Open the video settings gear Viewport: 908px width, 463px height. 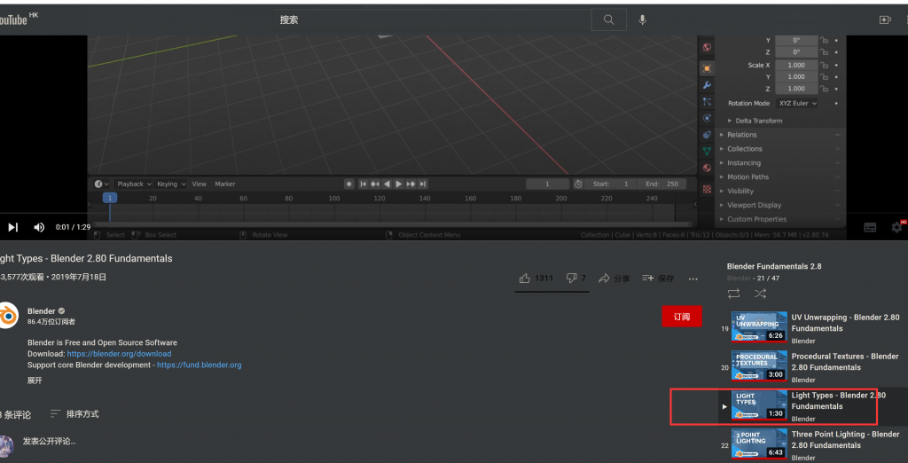(896, 227)
